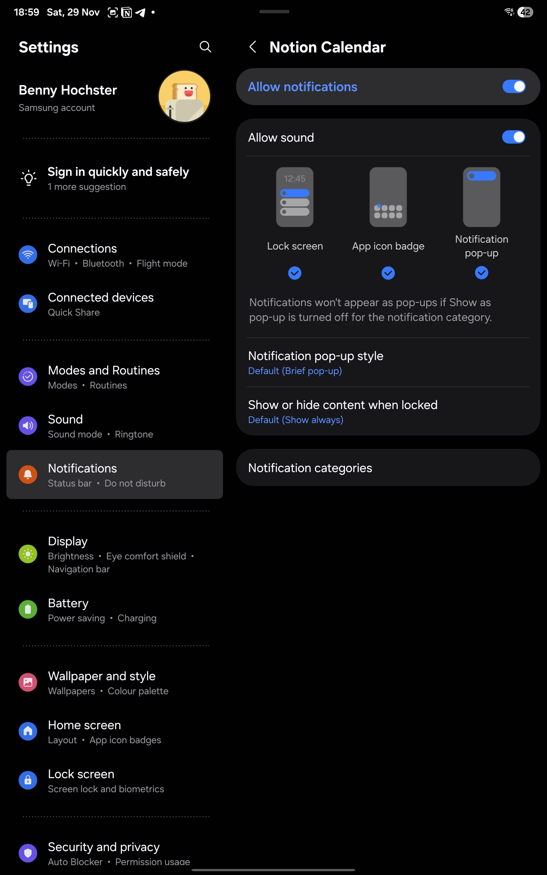
Task: Tap the Settings search magnifier icon
Action: click(205, 47)
